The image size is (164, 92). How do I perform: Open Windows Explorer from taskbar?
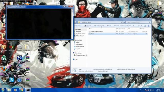(9, 90)
